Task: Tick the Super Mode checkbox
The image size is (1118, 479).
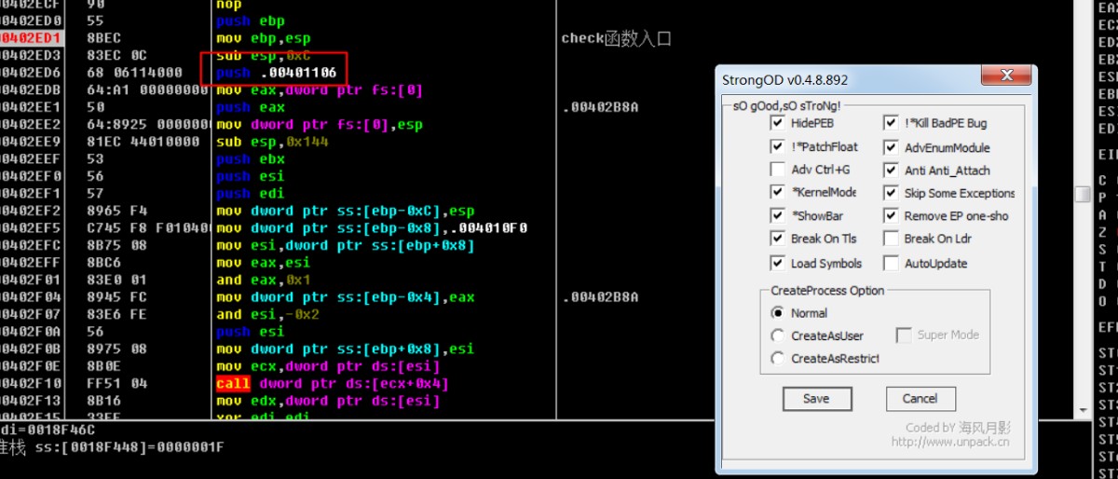Action: (x=903, y=335)
